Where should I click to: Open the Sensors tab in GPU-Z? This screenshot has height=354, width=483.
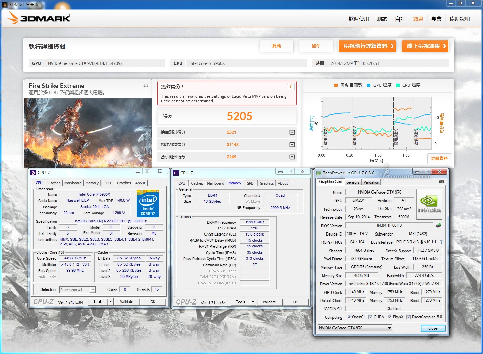point(353,182)
